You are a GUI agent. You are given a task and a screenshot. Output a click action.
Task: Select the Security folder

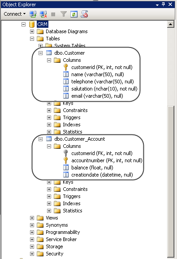(55, 254)
